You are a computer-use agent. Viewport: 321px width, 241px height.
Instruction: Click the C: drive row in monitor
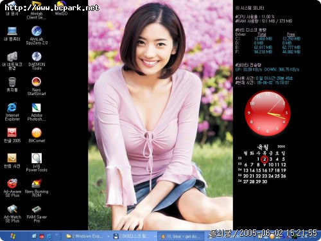268,39
